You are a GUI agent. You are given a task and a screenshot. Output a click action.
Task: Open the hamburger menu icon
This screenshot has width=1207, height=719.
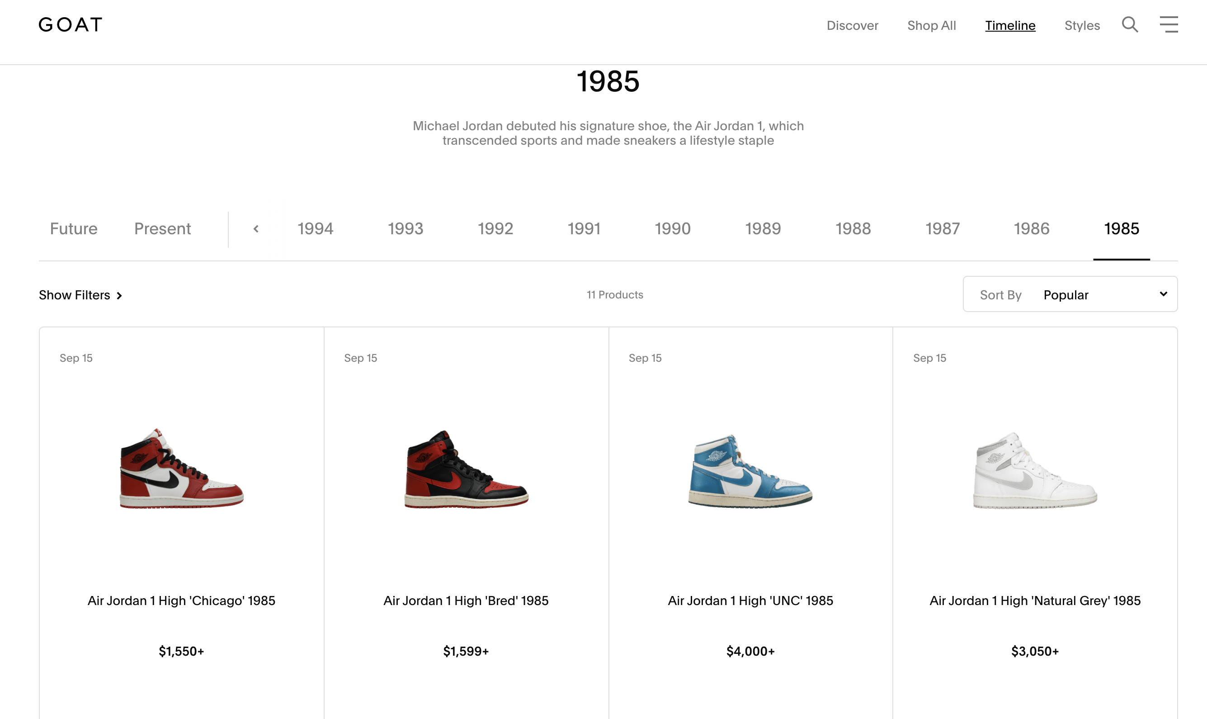1168,25
